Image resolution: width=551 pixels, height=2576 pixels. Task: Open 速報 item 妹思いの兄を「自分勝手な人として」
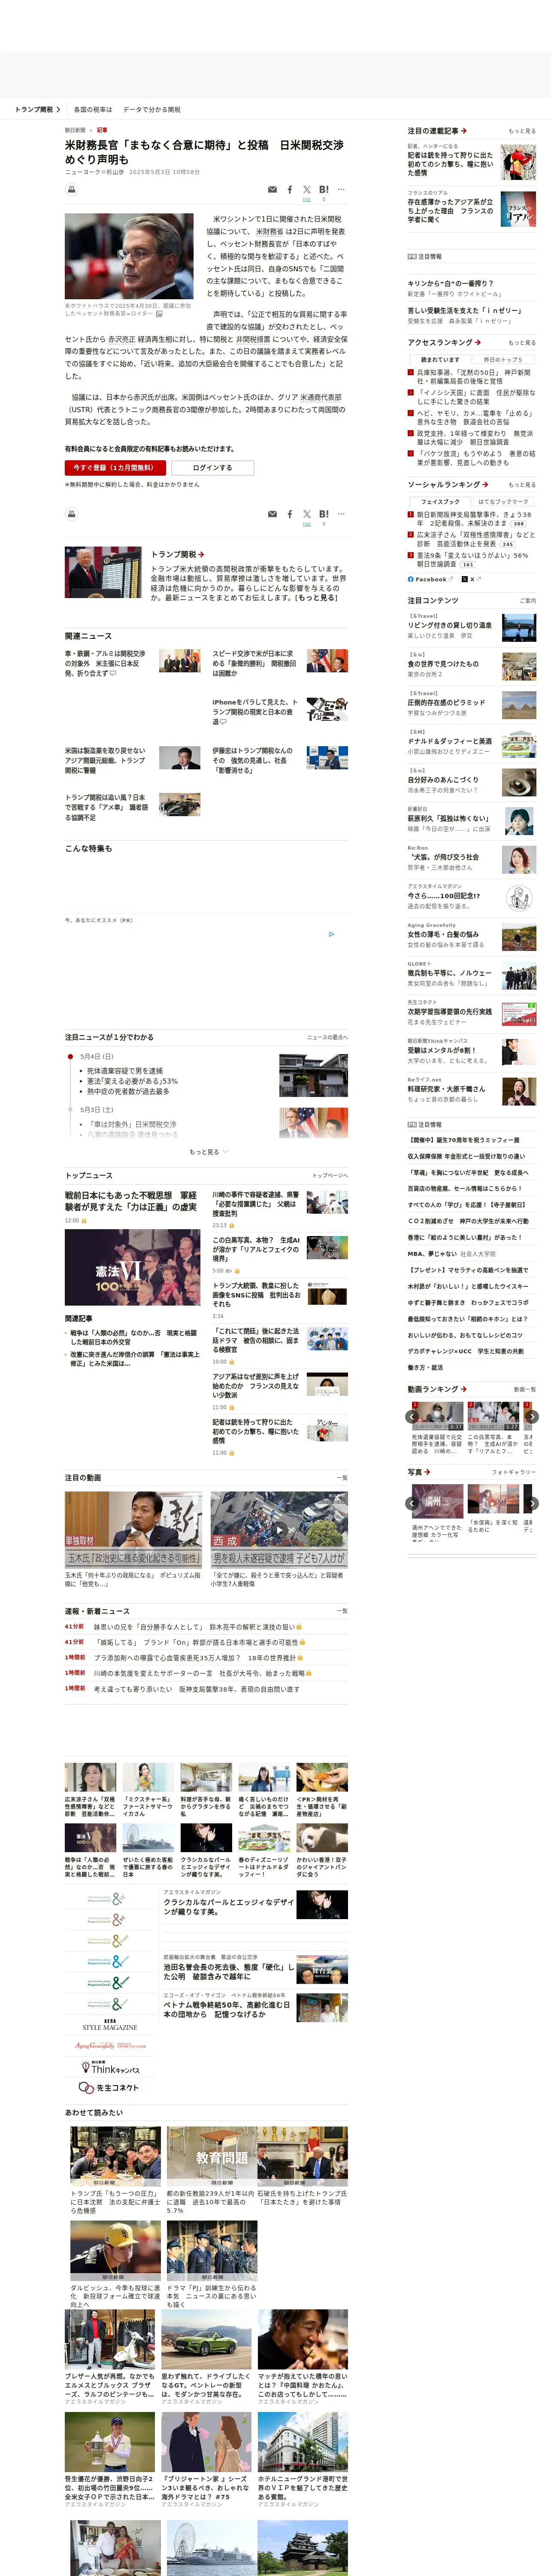pyautogui.click(x=194, y=1627)
